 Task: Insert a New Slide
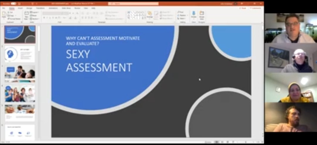pos(26,15)
